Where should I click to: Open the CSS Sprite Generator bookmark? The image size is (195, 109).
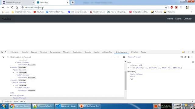77,12
